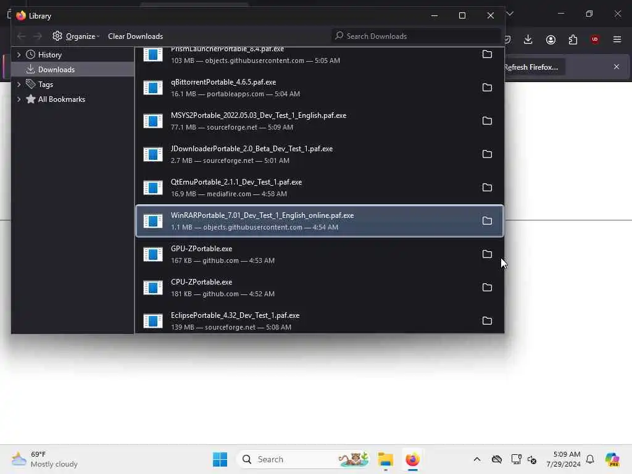The height and width of the screenshot is (474, 632).
Task: Click the Clear Downloads button
Action: click(135, 36)
